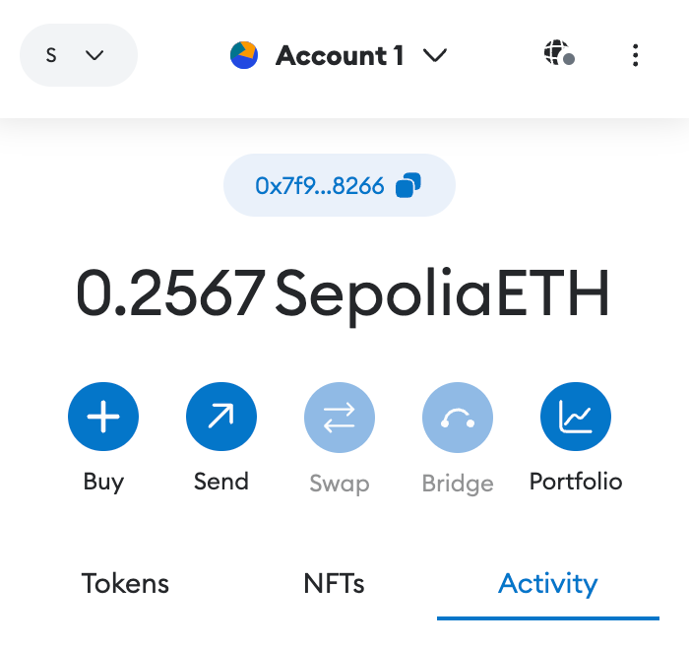The width and height of the screenshot is (689, 648).
Task: Click the Bridge arc icon
Action: 458,418
